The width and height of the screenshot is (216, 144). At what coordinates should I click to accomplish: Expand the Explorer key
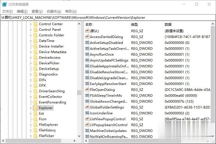31,108
